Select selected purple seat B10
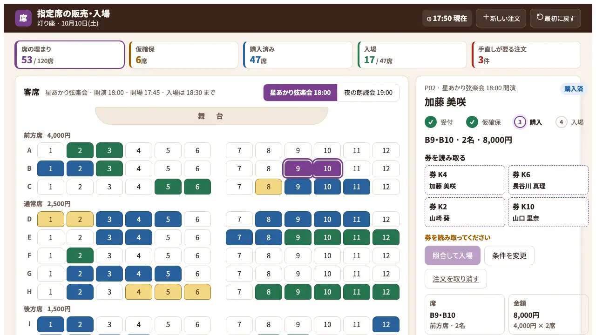Image resolution: width=596 pixels, height=335 pixels. click(327, 169)
